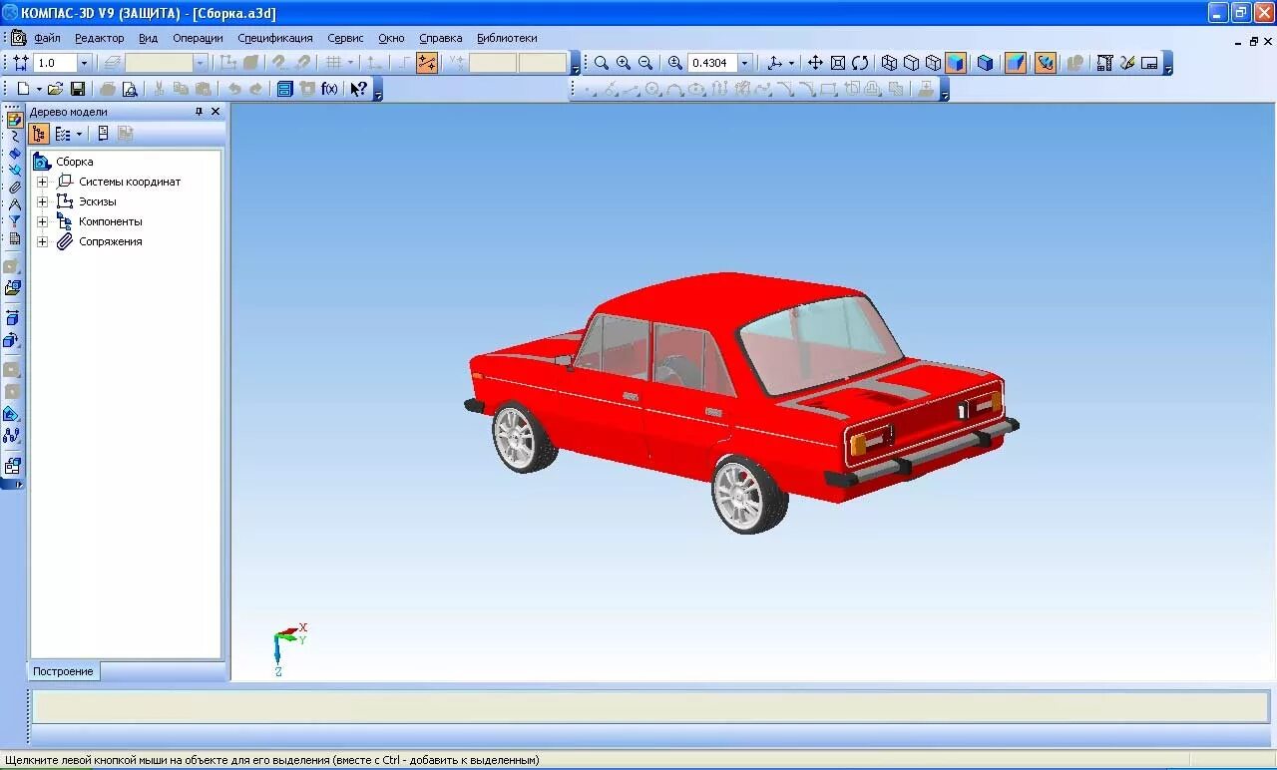Toggle simplified display mode button
1277x770 pixels.
click(1046, 63)
